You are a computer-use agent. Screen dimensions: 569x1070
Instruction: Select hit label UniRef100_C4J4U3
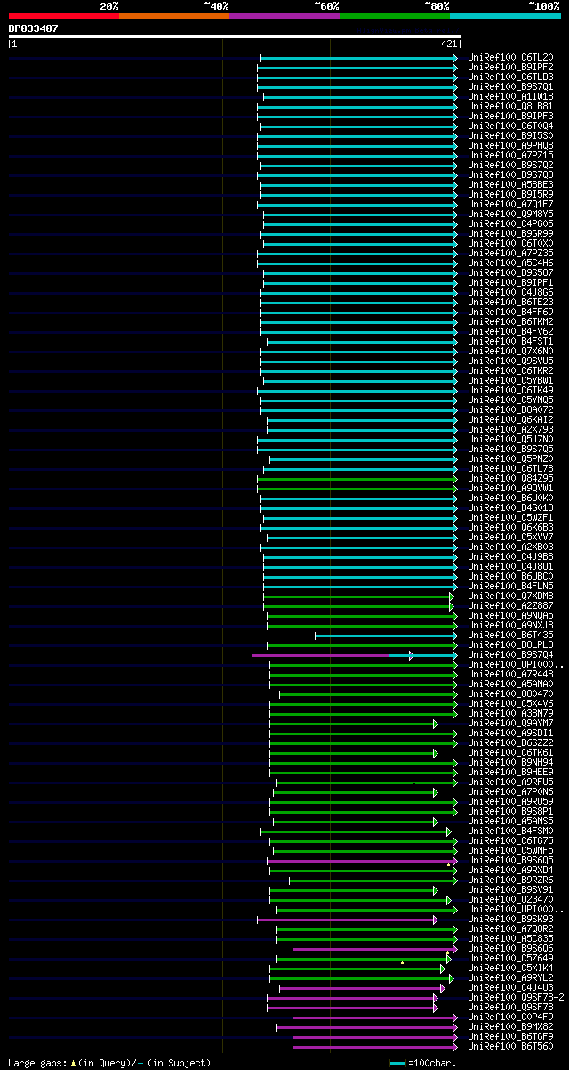click(510, 987)
